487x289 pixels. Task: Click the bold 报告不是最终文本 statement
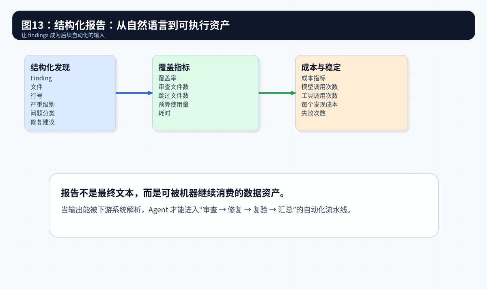pyautogui.click(x=175, y=193)
